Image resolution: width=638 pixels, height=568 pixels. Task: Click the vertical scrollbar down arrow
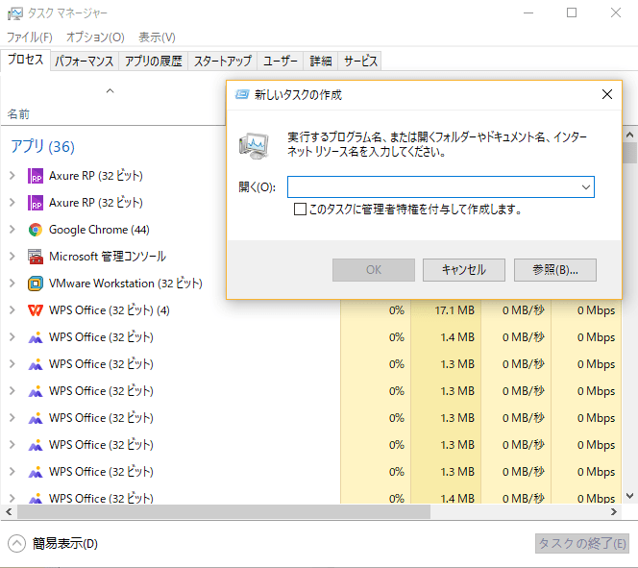[630, 496]
